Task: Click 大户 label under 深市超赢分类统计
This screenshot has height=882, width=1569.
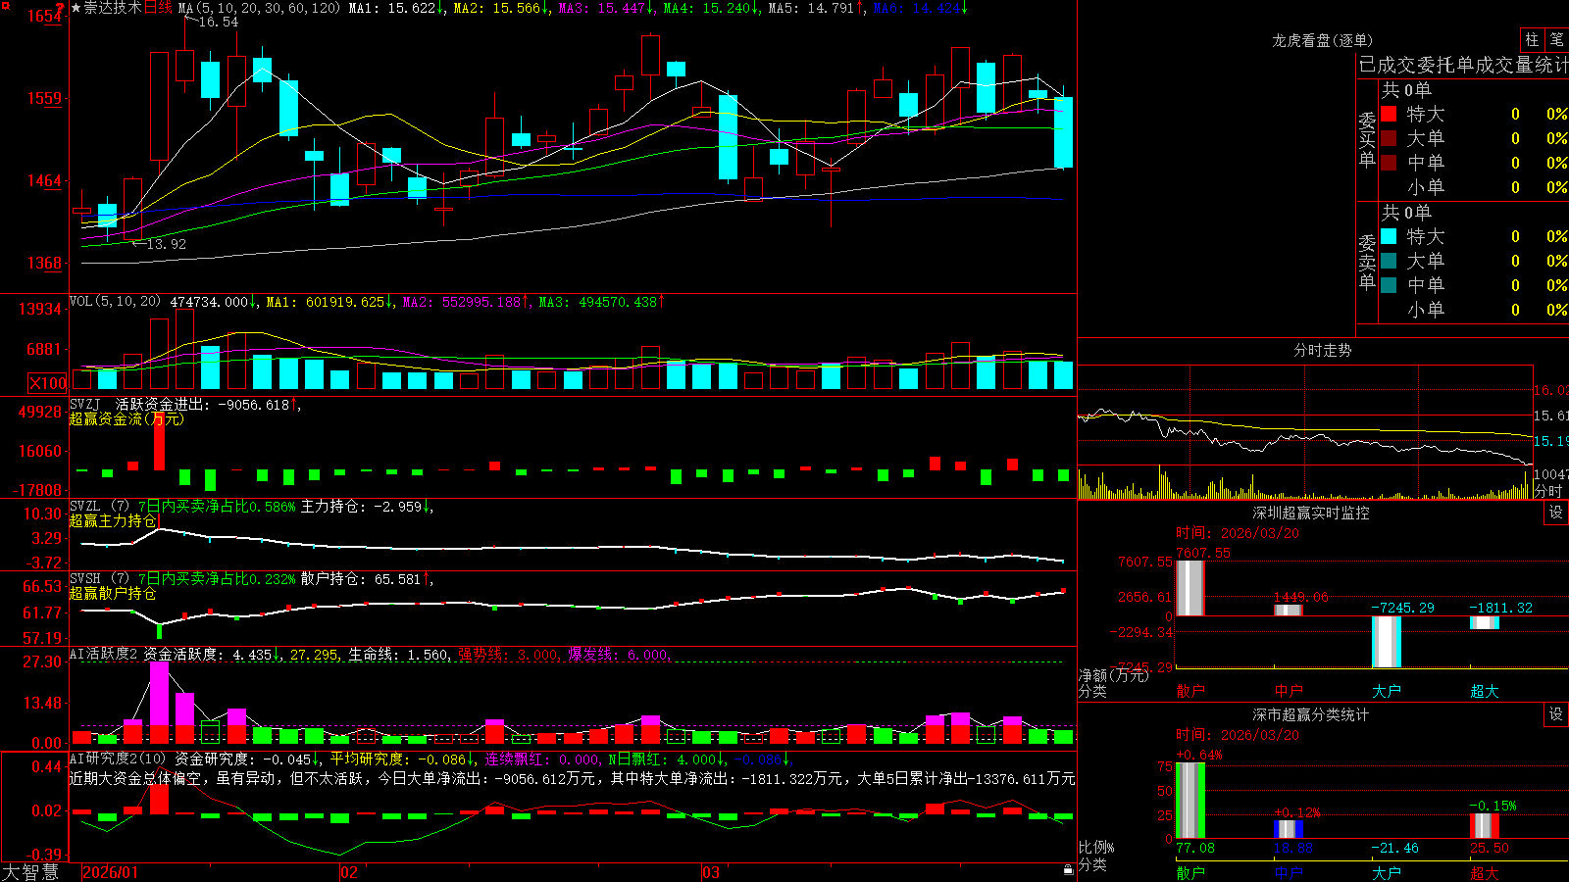Action: pyautogui.click(x=1386, y=873)
